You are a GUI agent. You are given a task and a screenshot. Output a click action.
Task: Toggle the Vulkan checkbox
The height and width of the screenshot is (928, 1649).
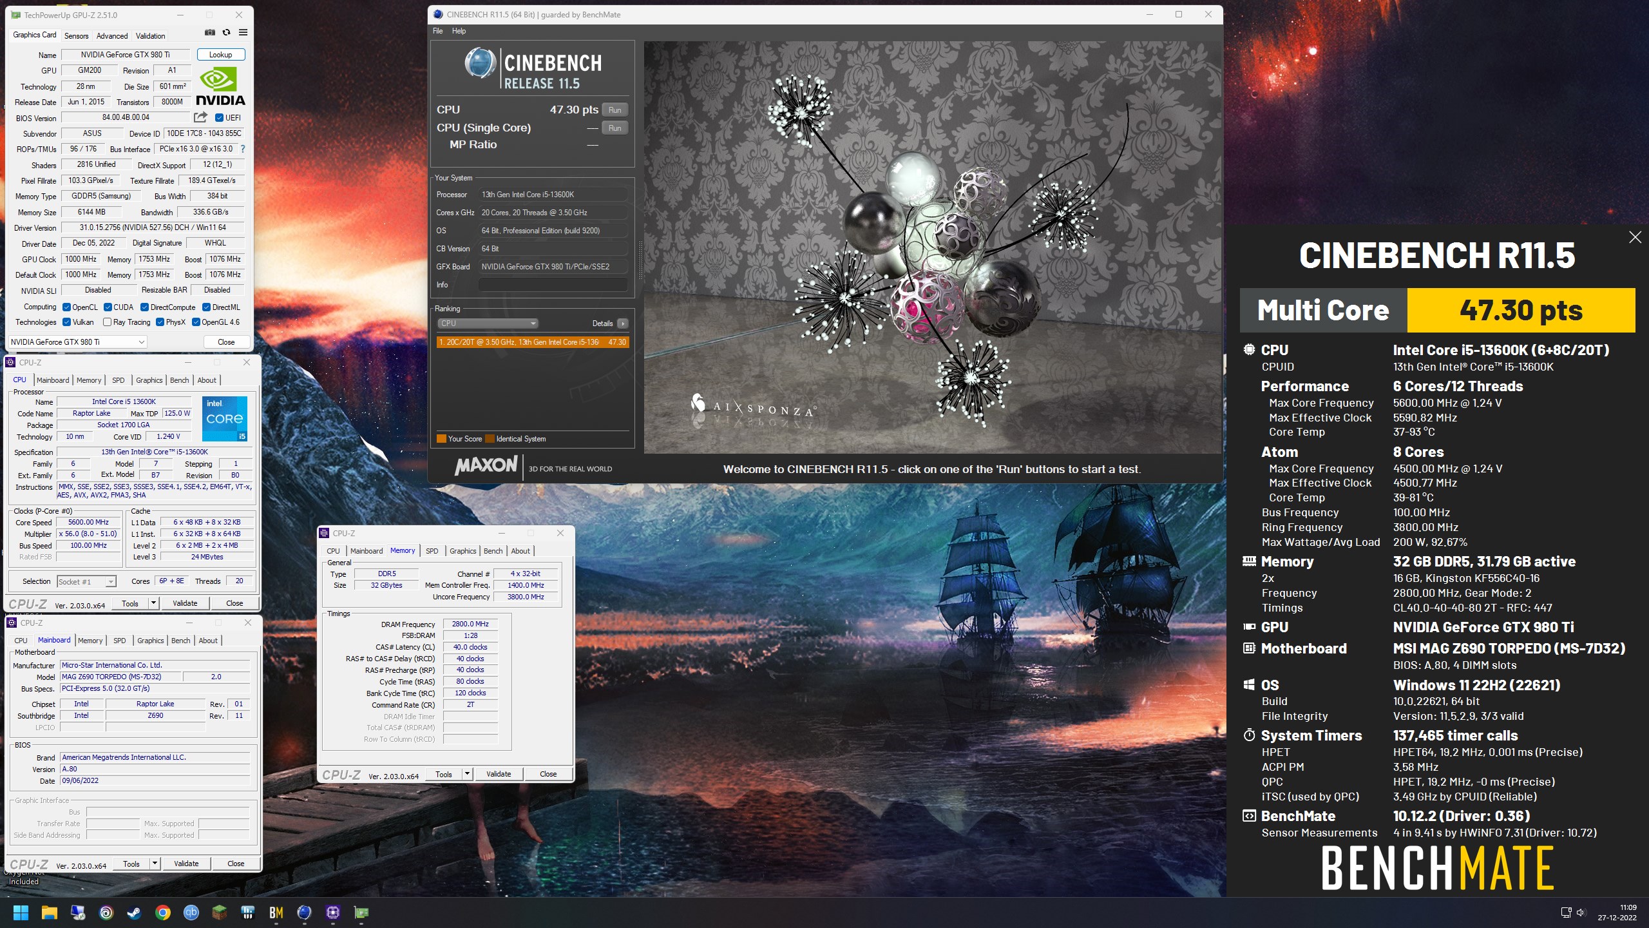(x=66, y=322)
